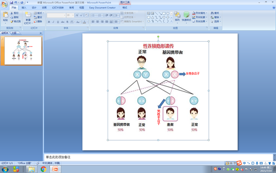Close the slides thumbnail pane
This screenshot has width=276, height=173.
coord(40,33)
